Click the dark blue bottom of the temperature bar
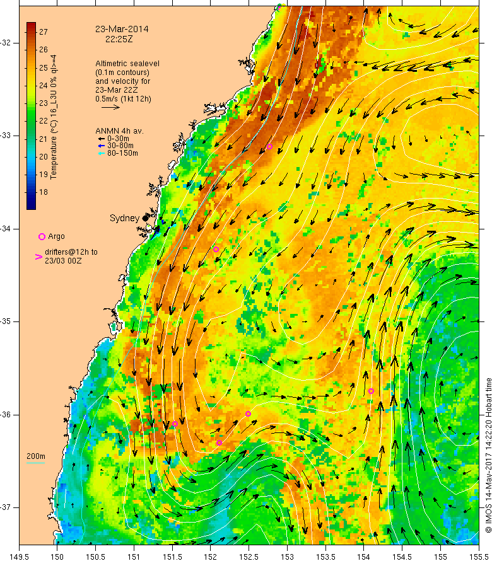Image resolution: width=492 pixels, height=561 pixels. 31,205
